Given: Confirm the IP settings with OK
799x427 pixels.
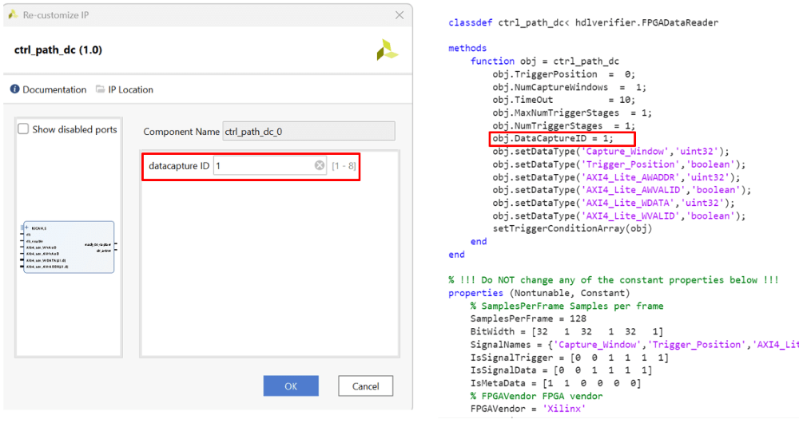Looking at the screenshot, I should coord(291,385).
